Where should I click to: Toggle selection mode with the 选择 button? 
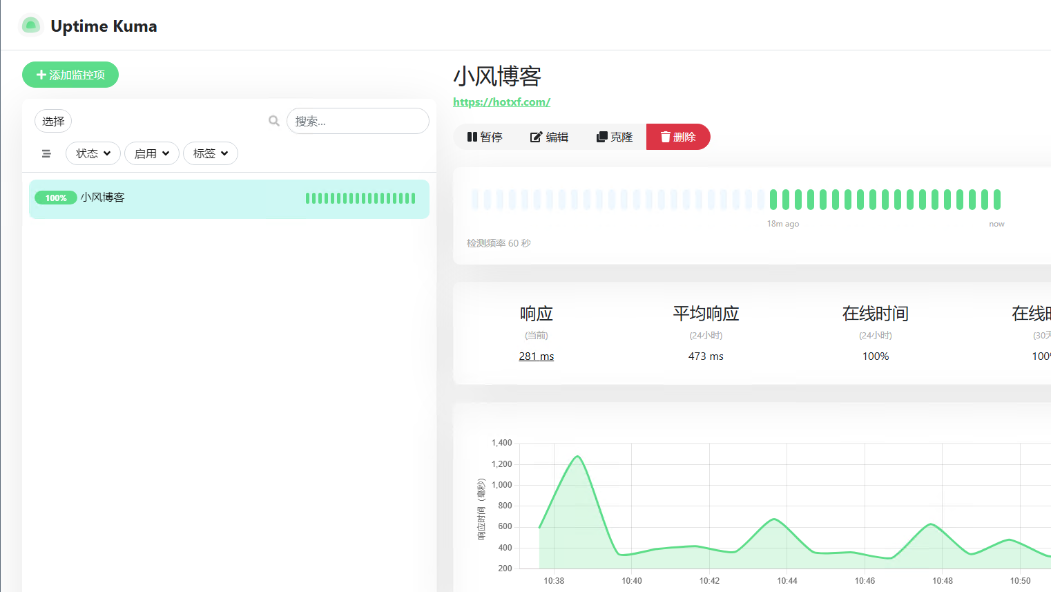[x=53, y=121]
